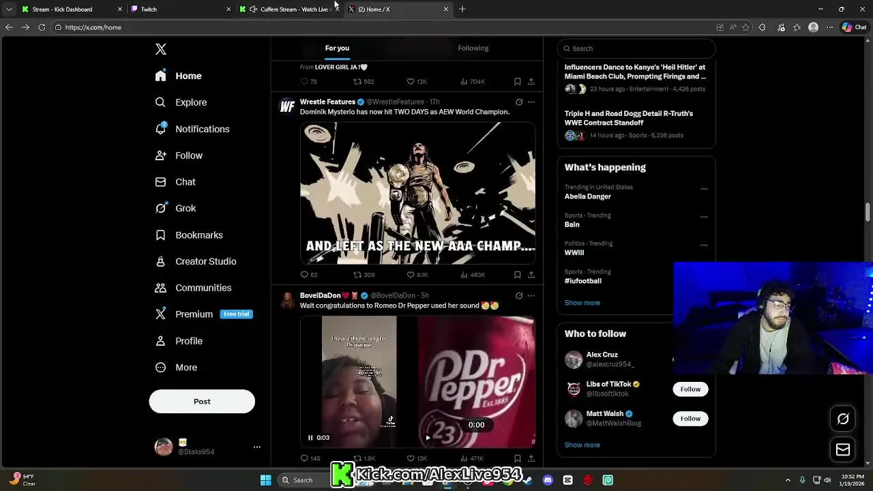The image size is (873, 491).
Task: Click the taskbar Search box
Action: click(x=304, y=480)
